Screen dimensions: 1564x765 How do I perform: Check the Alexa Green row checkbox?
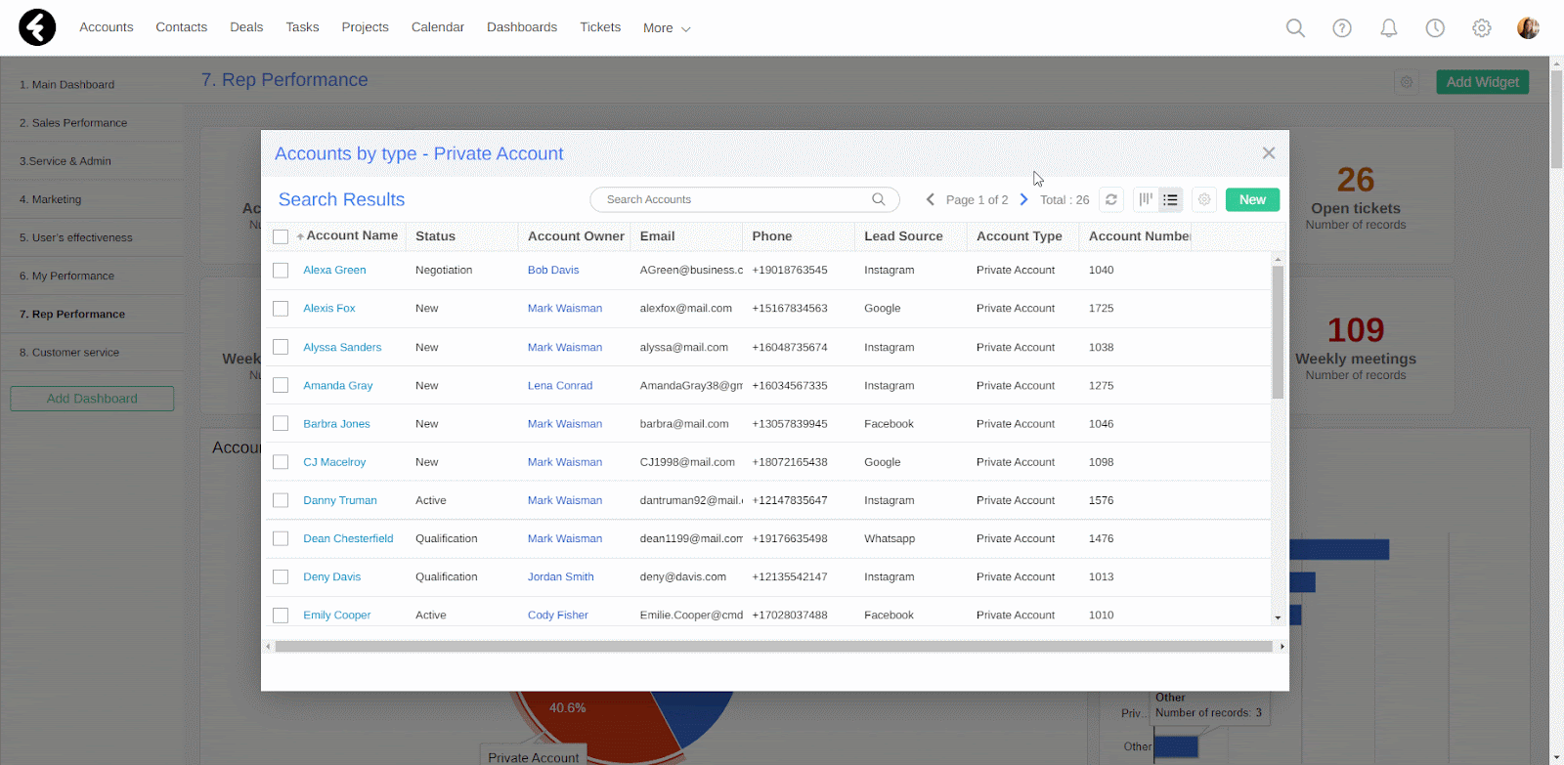[281, 270]
